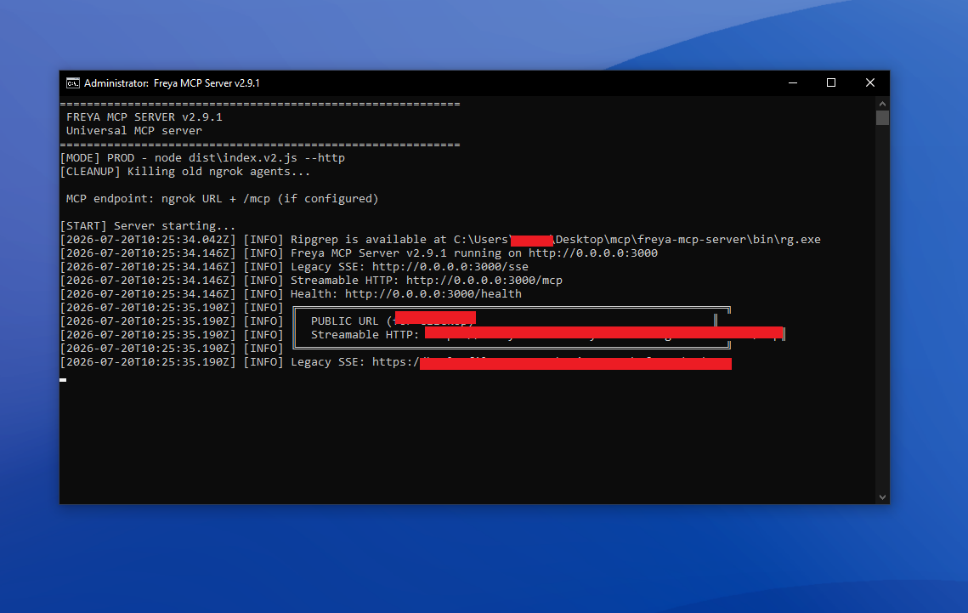
Task: Click the URL http://0.0.0.0:3000 in running line
Action: coord(592,253)
